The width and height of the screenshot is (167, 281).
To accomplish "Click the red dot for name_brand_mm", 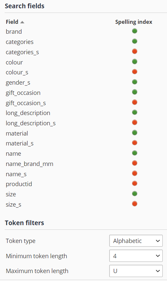I will (x=135, y=163).
